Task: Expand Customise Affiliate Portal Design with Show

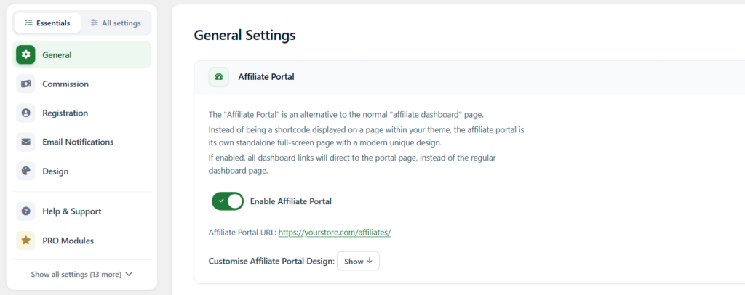Action: [358, 261]
